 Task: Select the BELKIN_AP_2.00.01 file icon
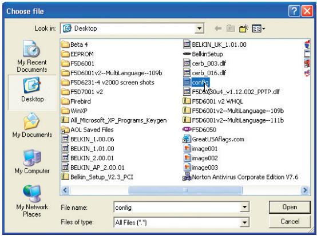[65, 168]
